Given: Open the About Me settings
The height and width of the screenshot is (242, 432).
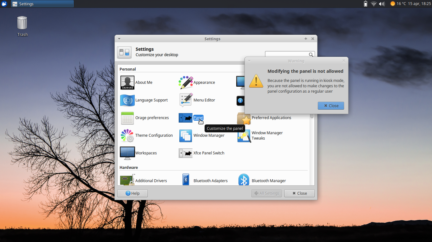Looking at the screenshot, I should point(144,82).
